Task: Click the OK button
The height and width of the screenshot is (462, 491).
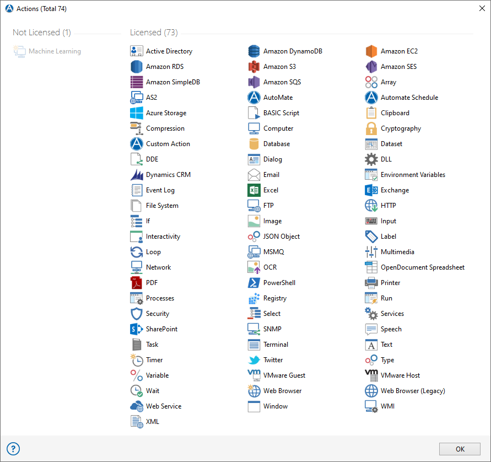Action: point(460,449)
